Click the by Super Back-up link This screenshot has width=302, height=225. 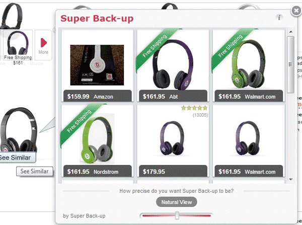tap(84, 216)
